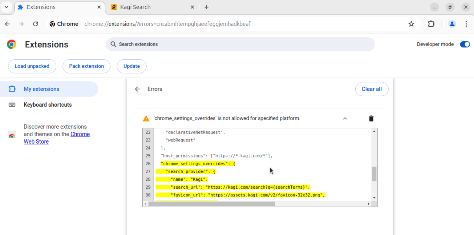The image size is (474, 235).
Task: Click the code view horizontal scrollbar thumb
Action: point(212,204)
